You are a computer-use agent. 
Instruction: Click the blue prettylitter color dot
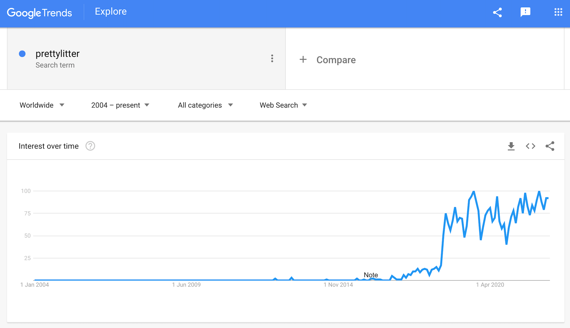coord(22,54)
